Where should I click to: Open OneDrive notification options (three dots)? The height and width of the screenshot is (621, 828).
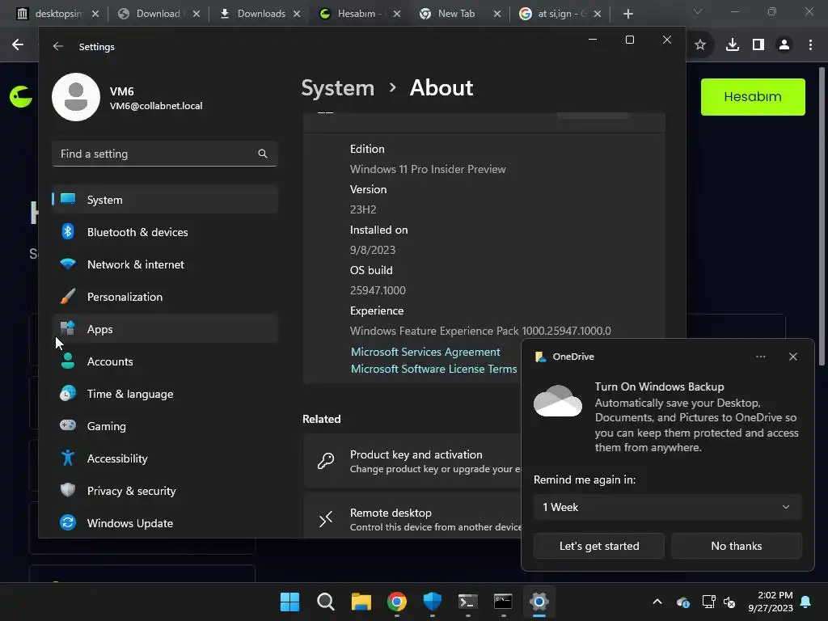click(760, 357)
